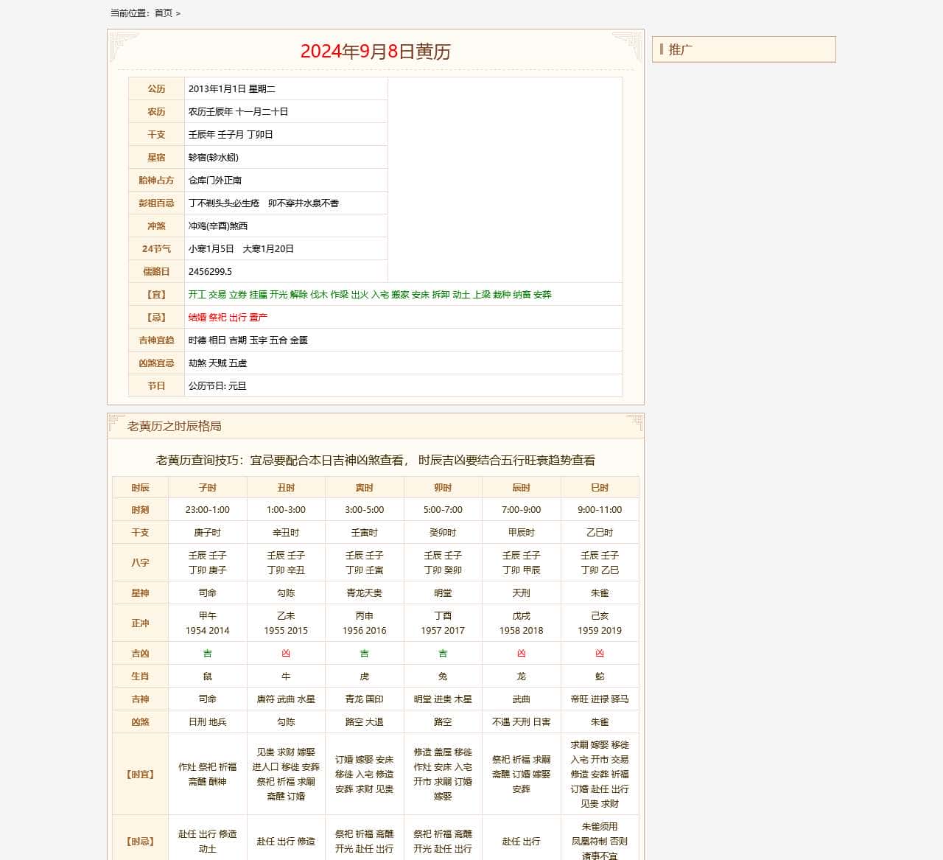The height and width of the screenshot is (860, 943).
Task: Click the 2013年1月1日 星期二 date cell
Action: (231, 89)
